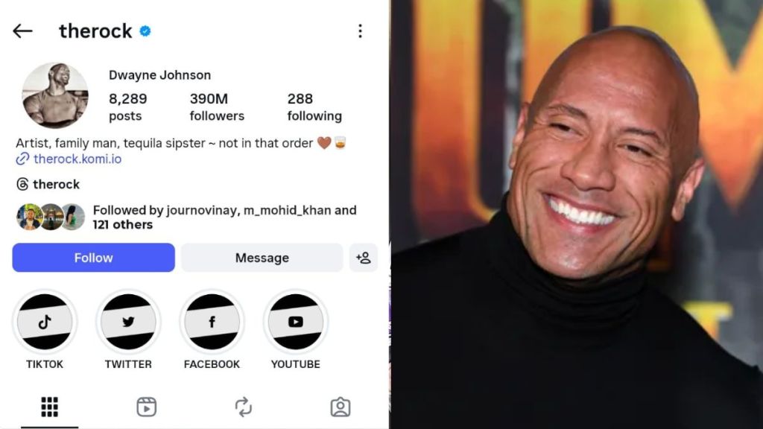Switch to the posts grid tab
Screen dimensions: 763x429
tap(49, 407)
